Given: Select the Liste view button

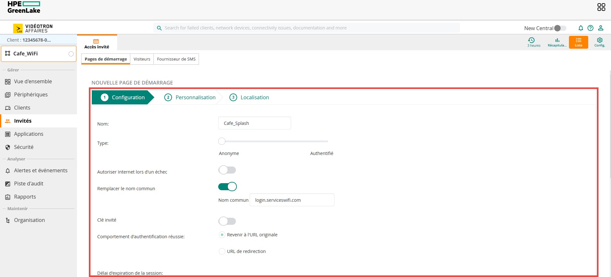Looking at the screenshot, I should [578, 42].
